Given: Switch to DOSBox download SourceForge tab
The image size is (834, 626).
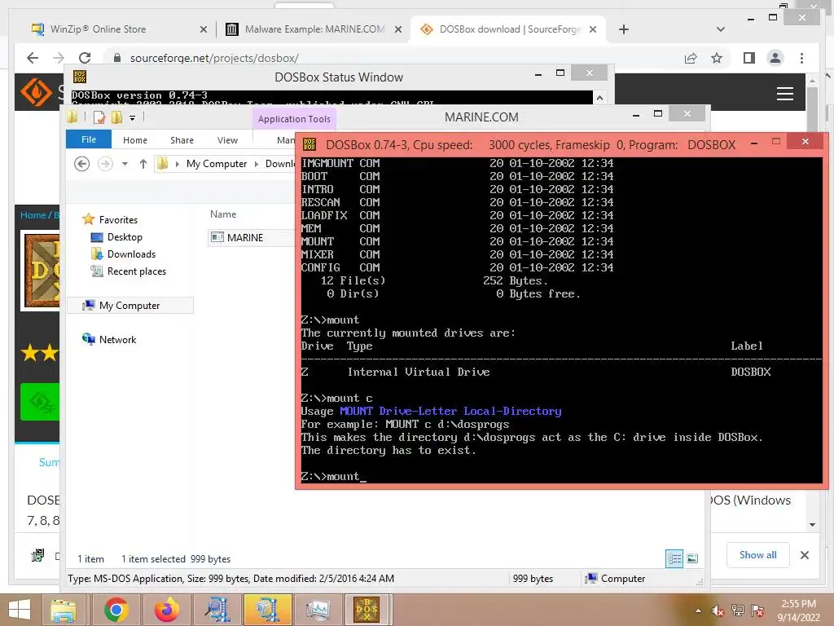Looking at the screenshot, I should pos(508,29).
